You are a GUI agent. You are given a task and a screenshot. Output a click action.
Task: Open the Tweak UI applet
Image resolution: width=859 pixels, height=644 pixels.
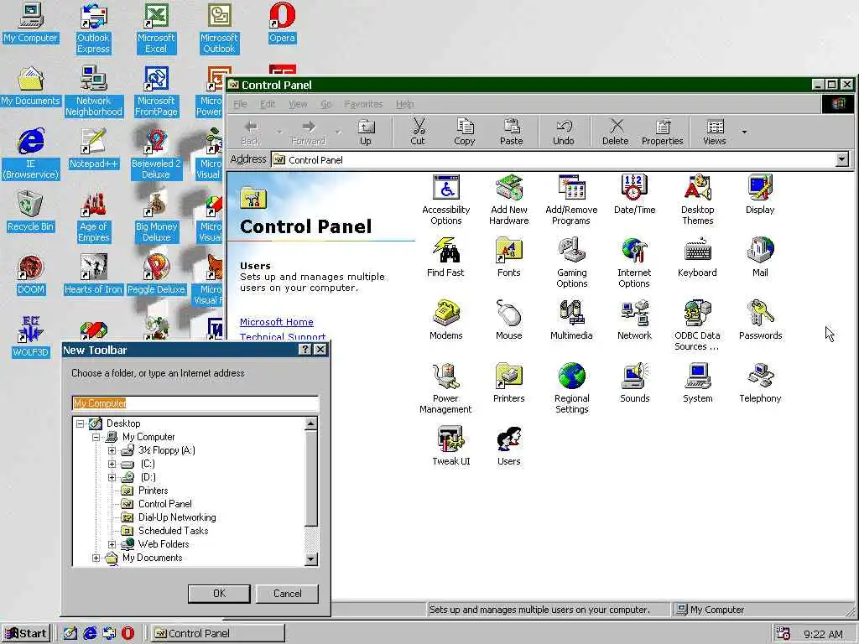[450, 446]
